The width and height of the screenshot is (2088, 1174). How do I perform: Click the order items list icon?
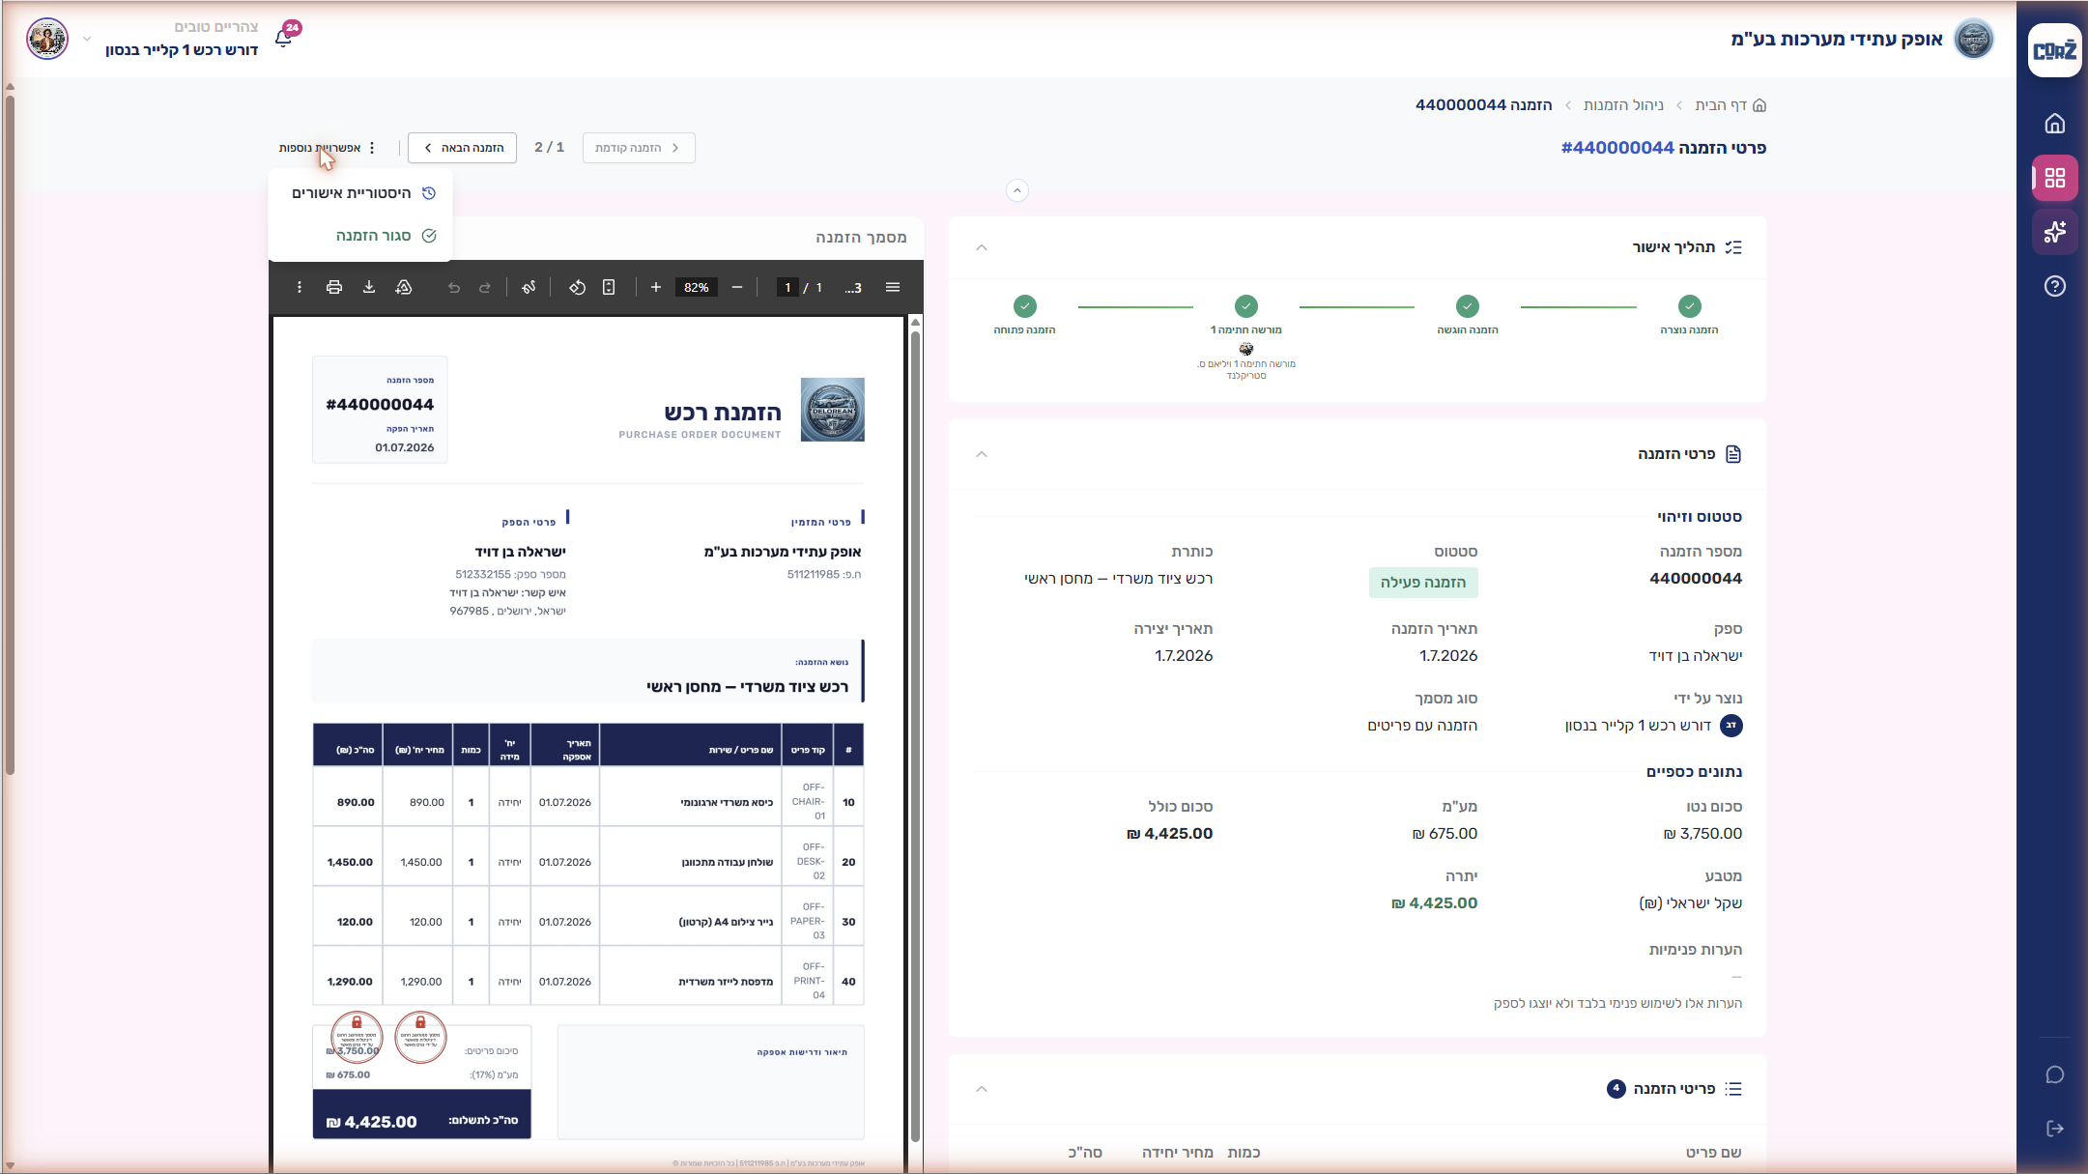click(x=1733, y=1089)
